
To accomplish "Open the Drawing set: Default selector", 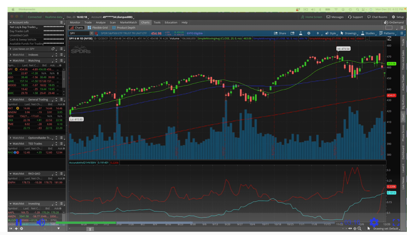I will coord(386,228).
